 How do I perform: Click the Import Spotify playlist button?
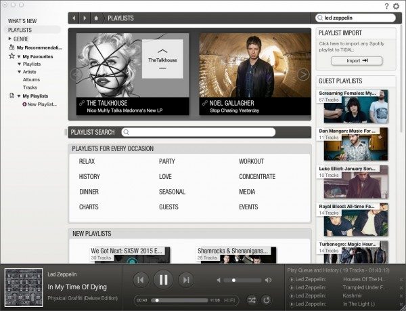click(357, 61)
